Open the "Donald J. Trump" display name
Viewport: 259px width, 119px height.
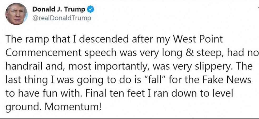pos(59,10)
